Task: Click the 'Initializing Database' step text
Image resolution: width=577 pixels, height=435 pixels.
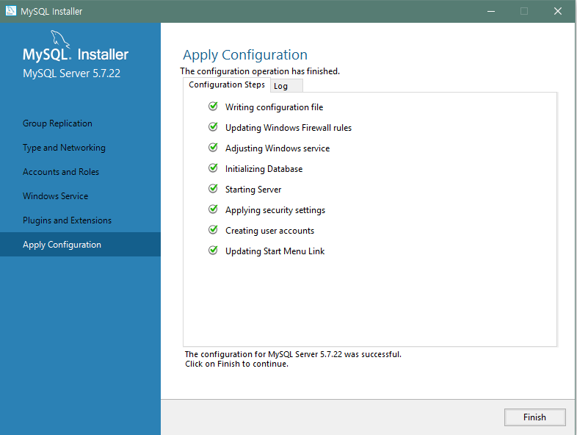Action: [264, 169]
